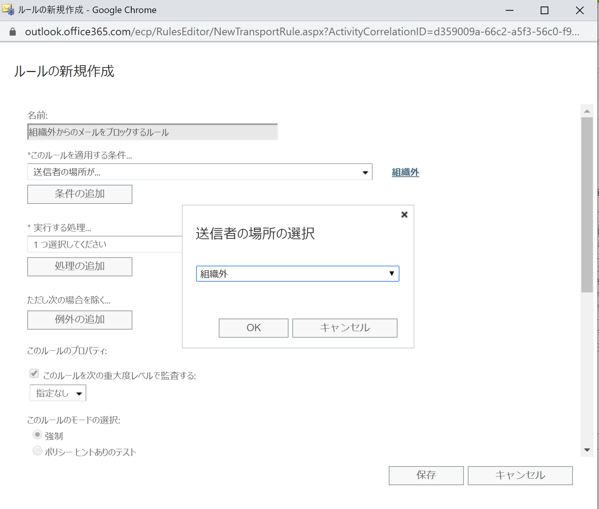Click the lock icon in address bar
Viewport: 599px width, 509px height.
[x=13, y=32]
